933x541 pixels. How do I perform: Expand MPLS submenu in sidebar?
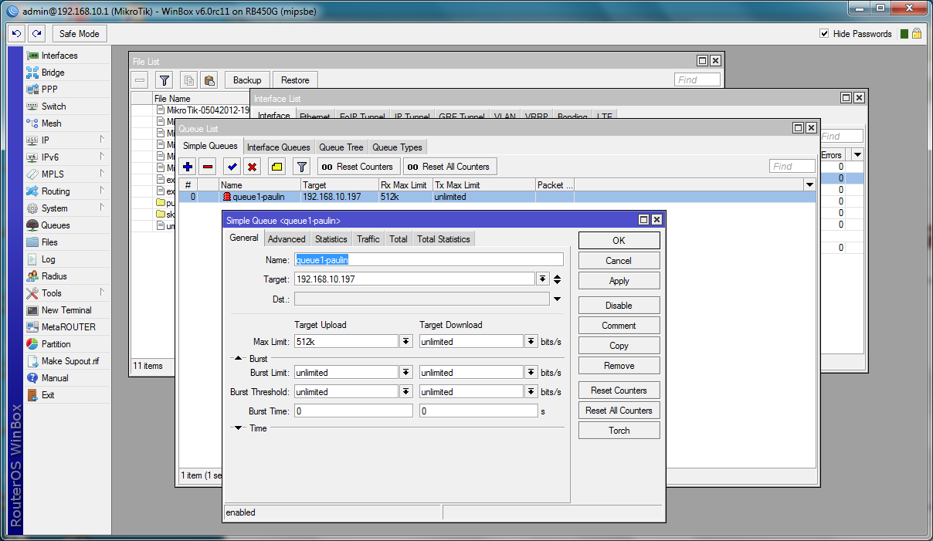(x=102, y=174)
